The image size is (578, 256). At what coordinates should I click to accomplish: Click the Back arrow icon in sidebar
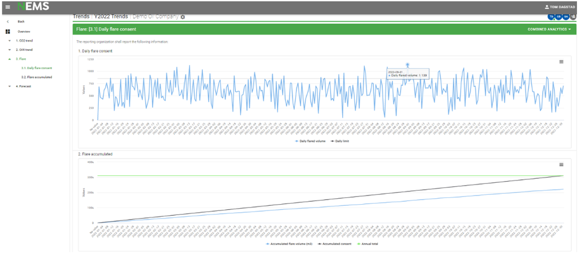(8, 22)
